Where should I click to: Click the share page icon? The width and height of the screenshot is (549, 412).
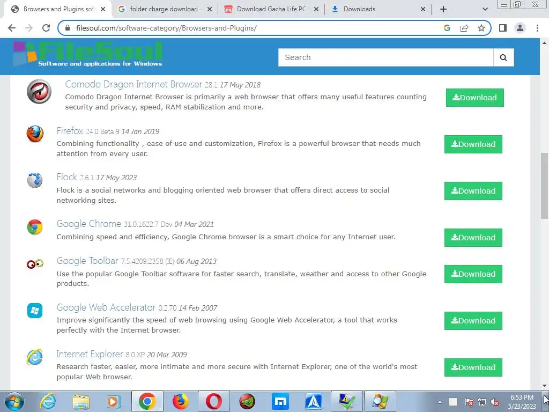(464, 28)
